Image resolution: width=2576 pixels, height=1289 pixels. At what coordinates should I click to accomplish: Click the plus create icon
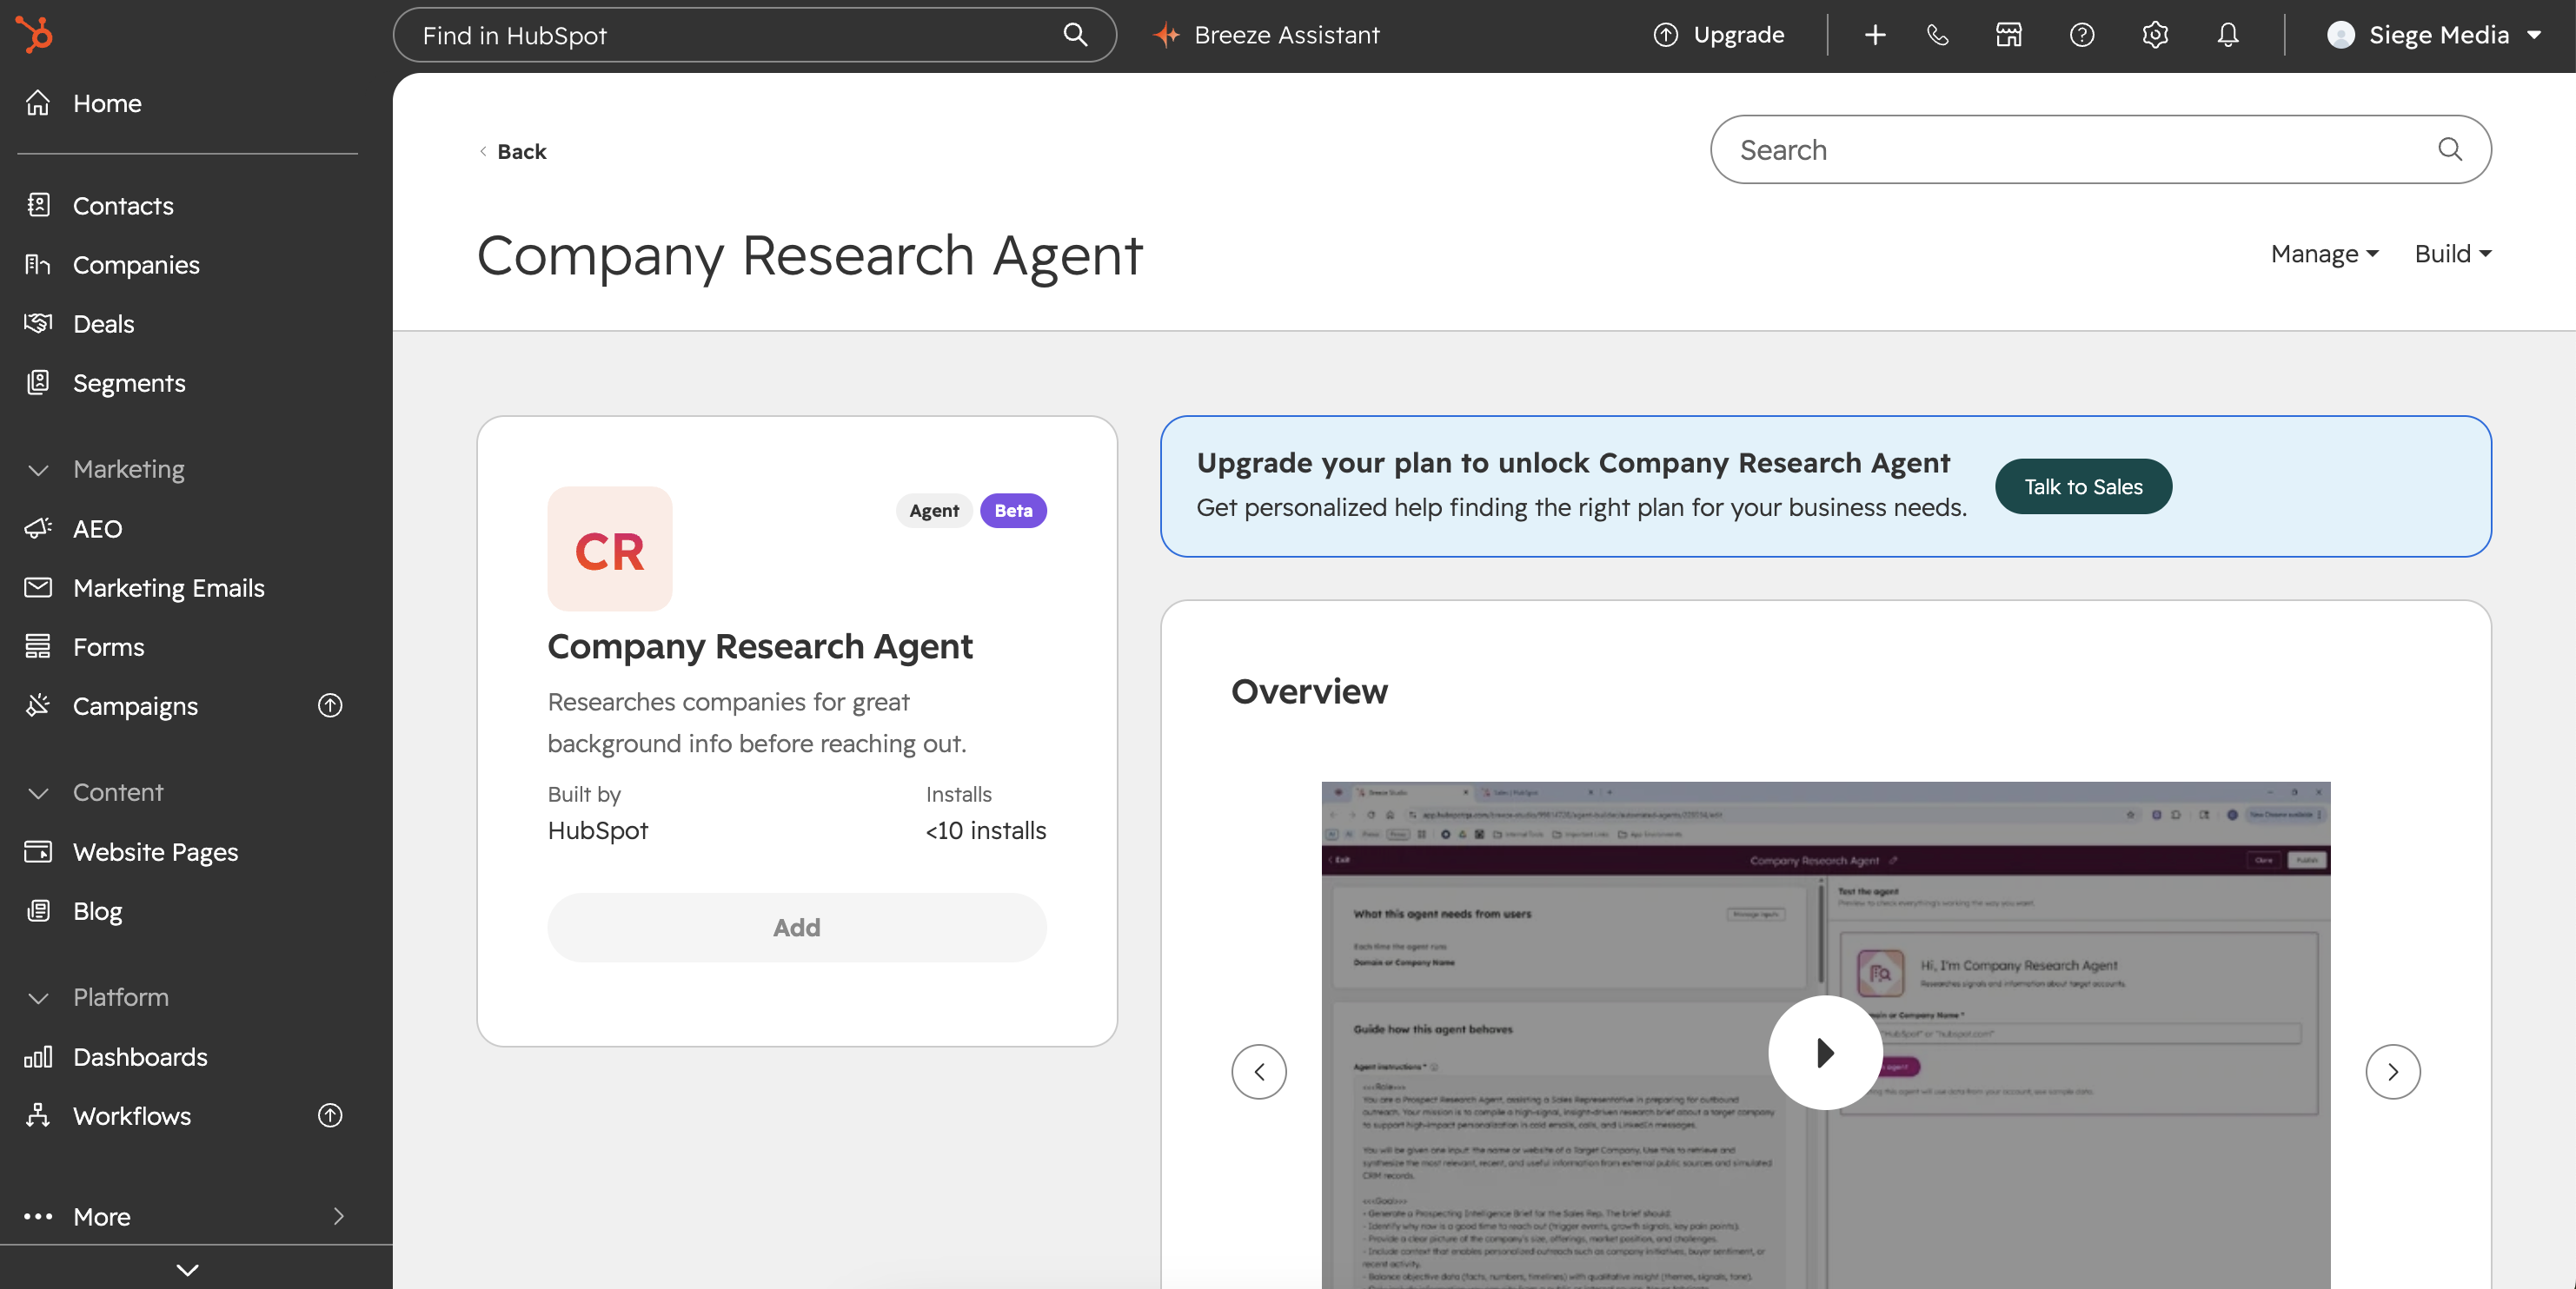pos(1875,35)
